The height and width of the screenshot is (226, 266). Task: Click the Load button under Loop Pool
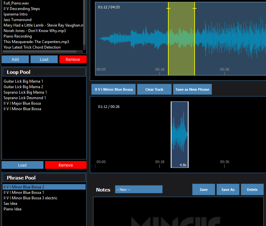click(22, 165)
